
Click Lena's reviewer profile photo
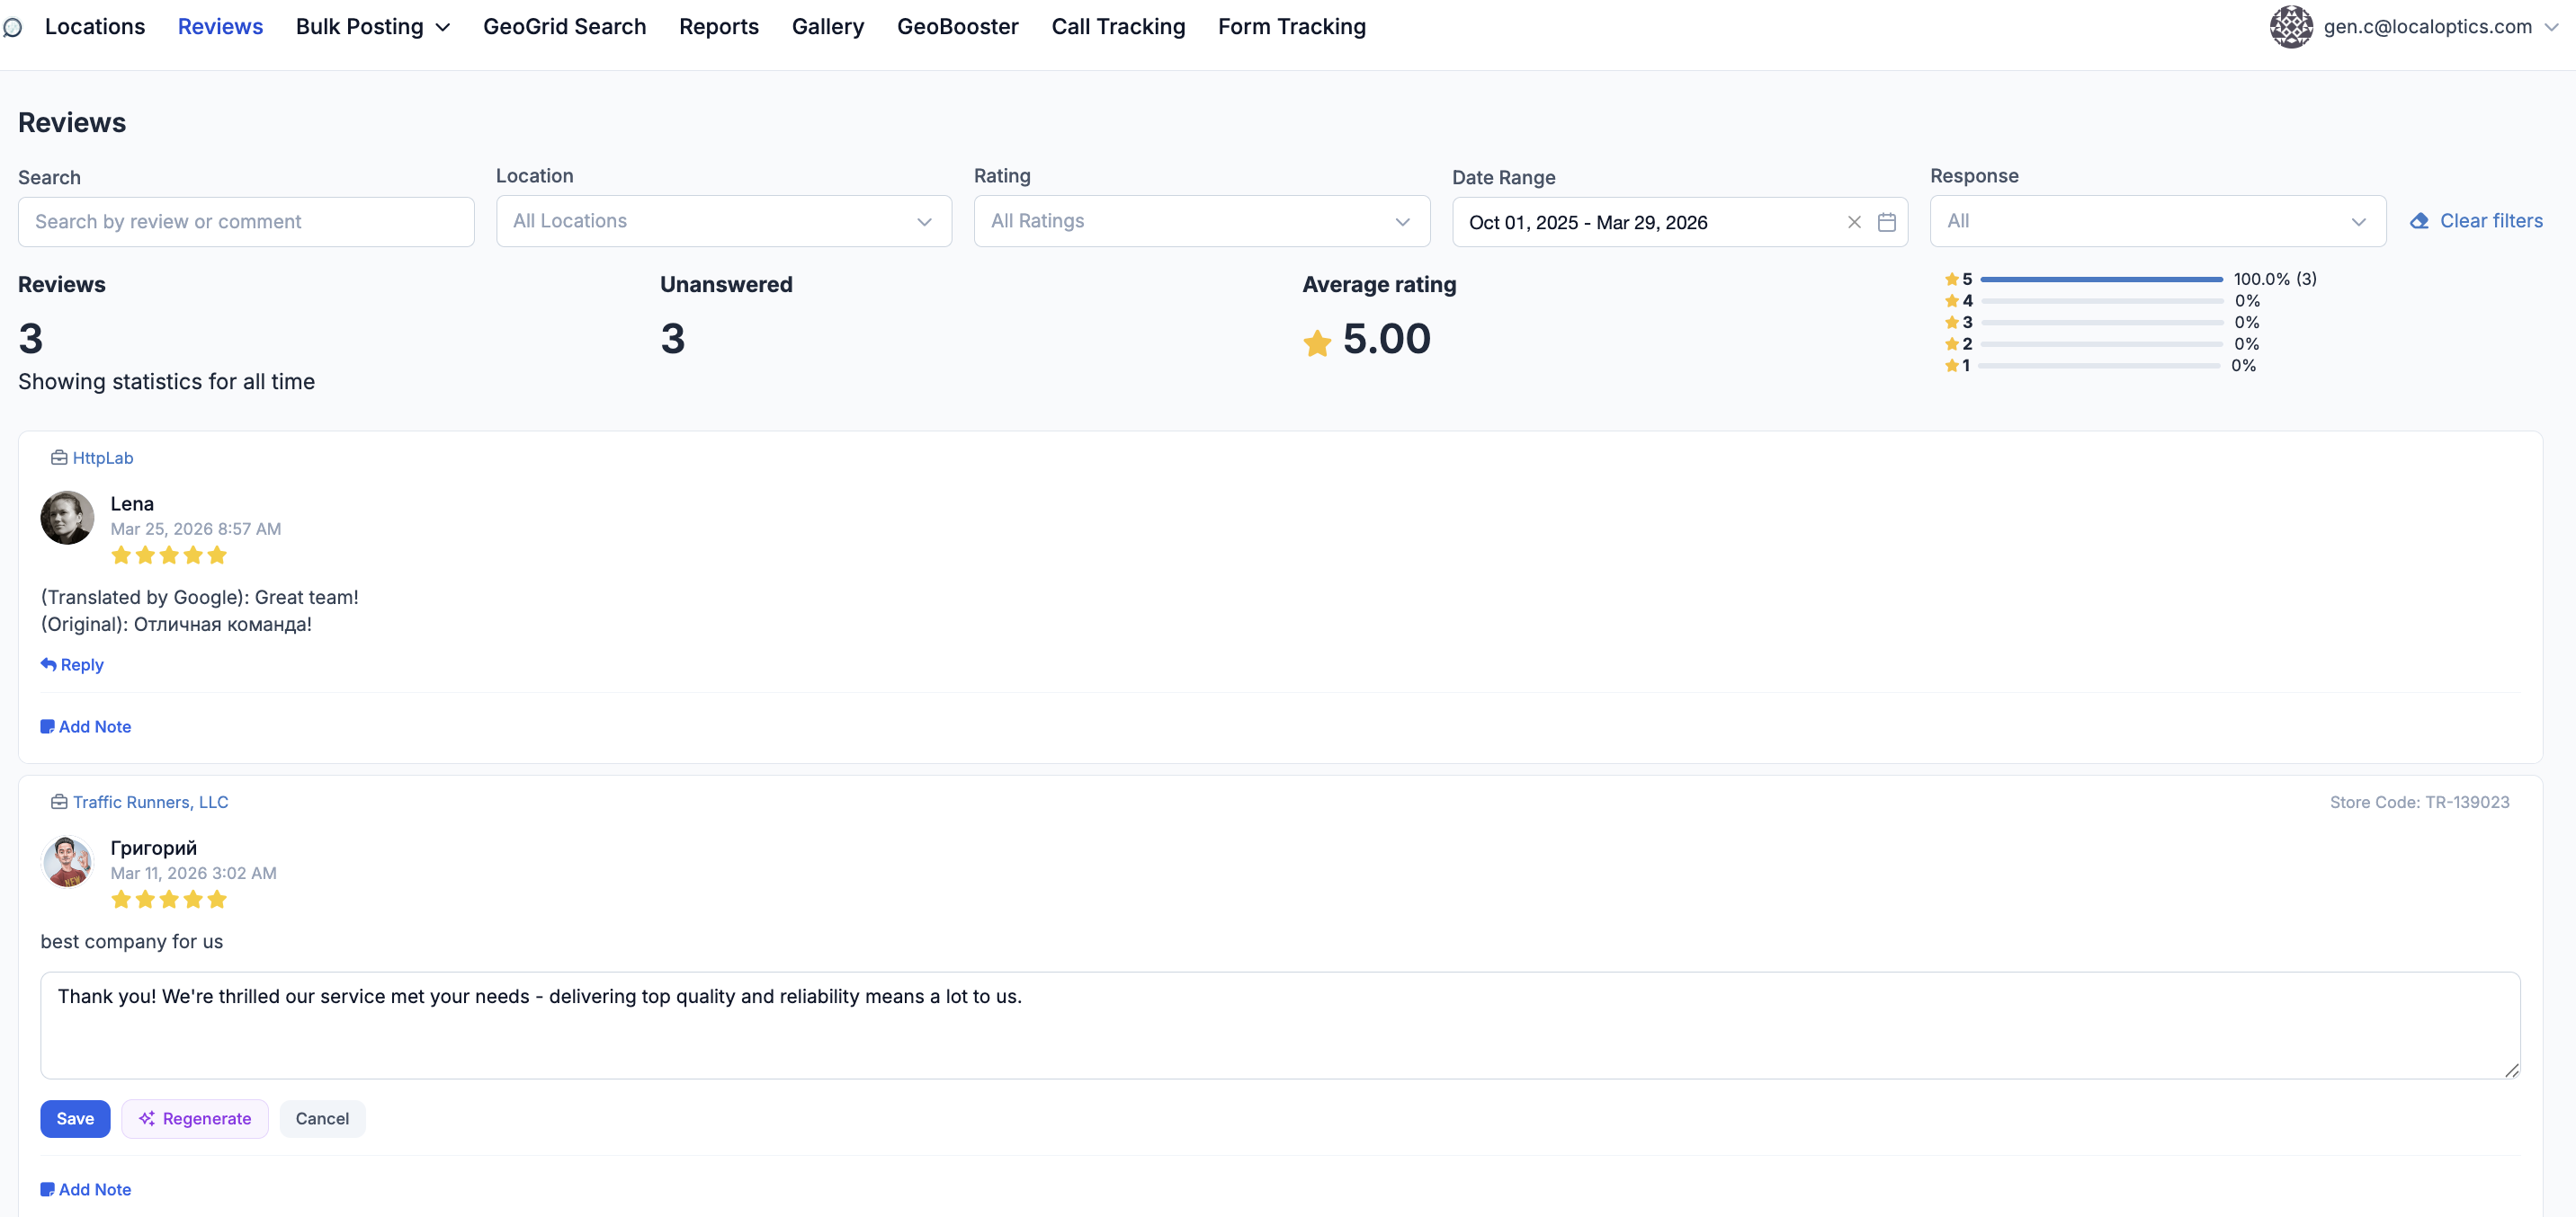[67, 518]
